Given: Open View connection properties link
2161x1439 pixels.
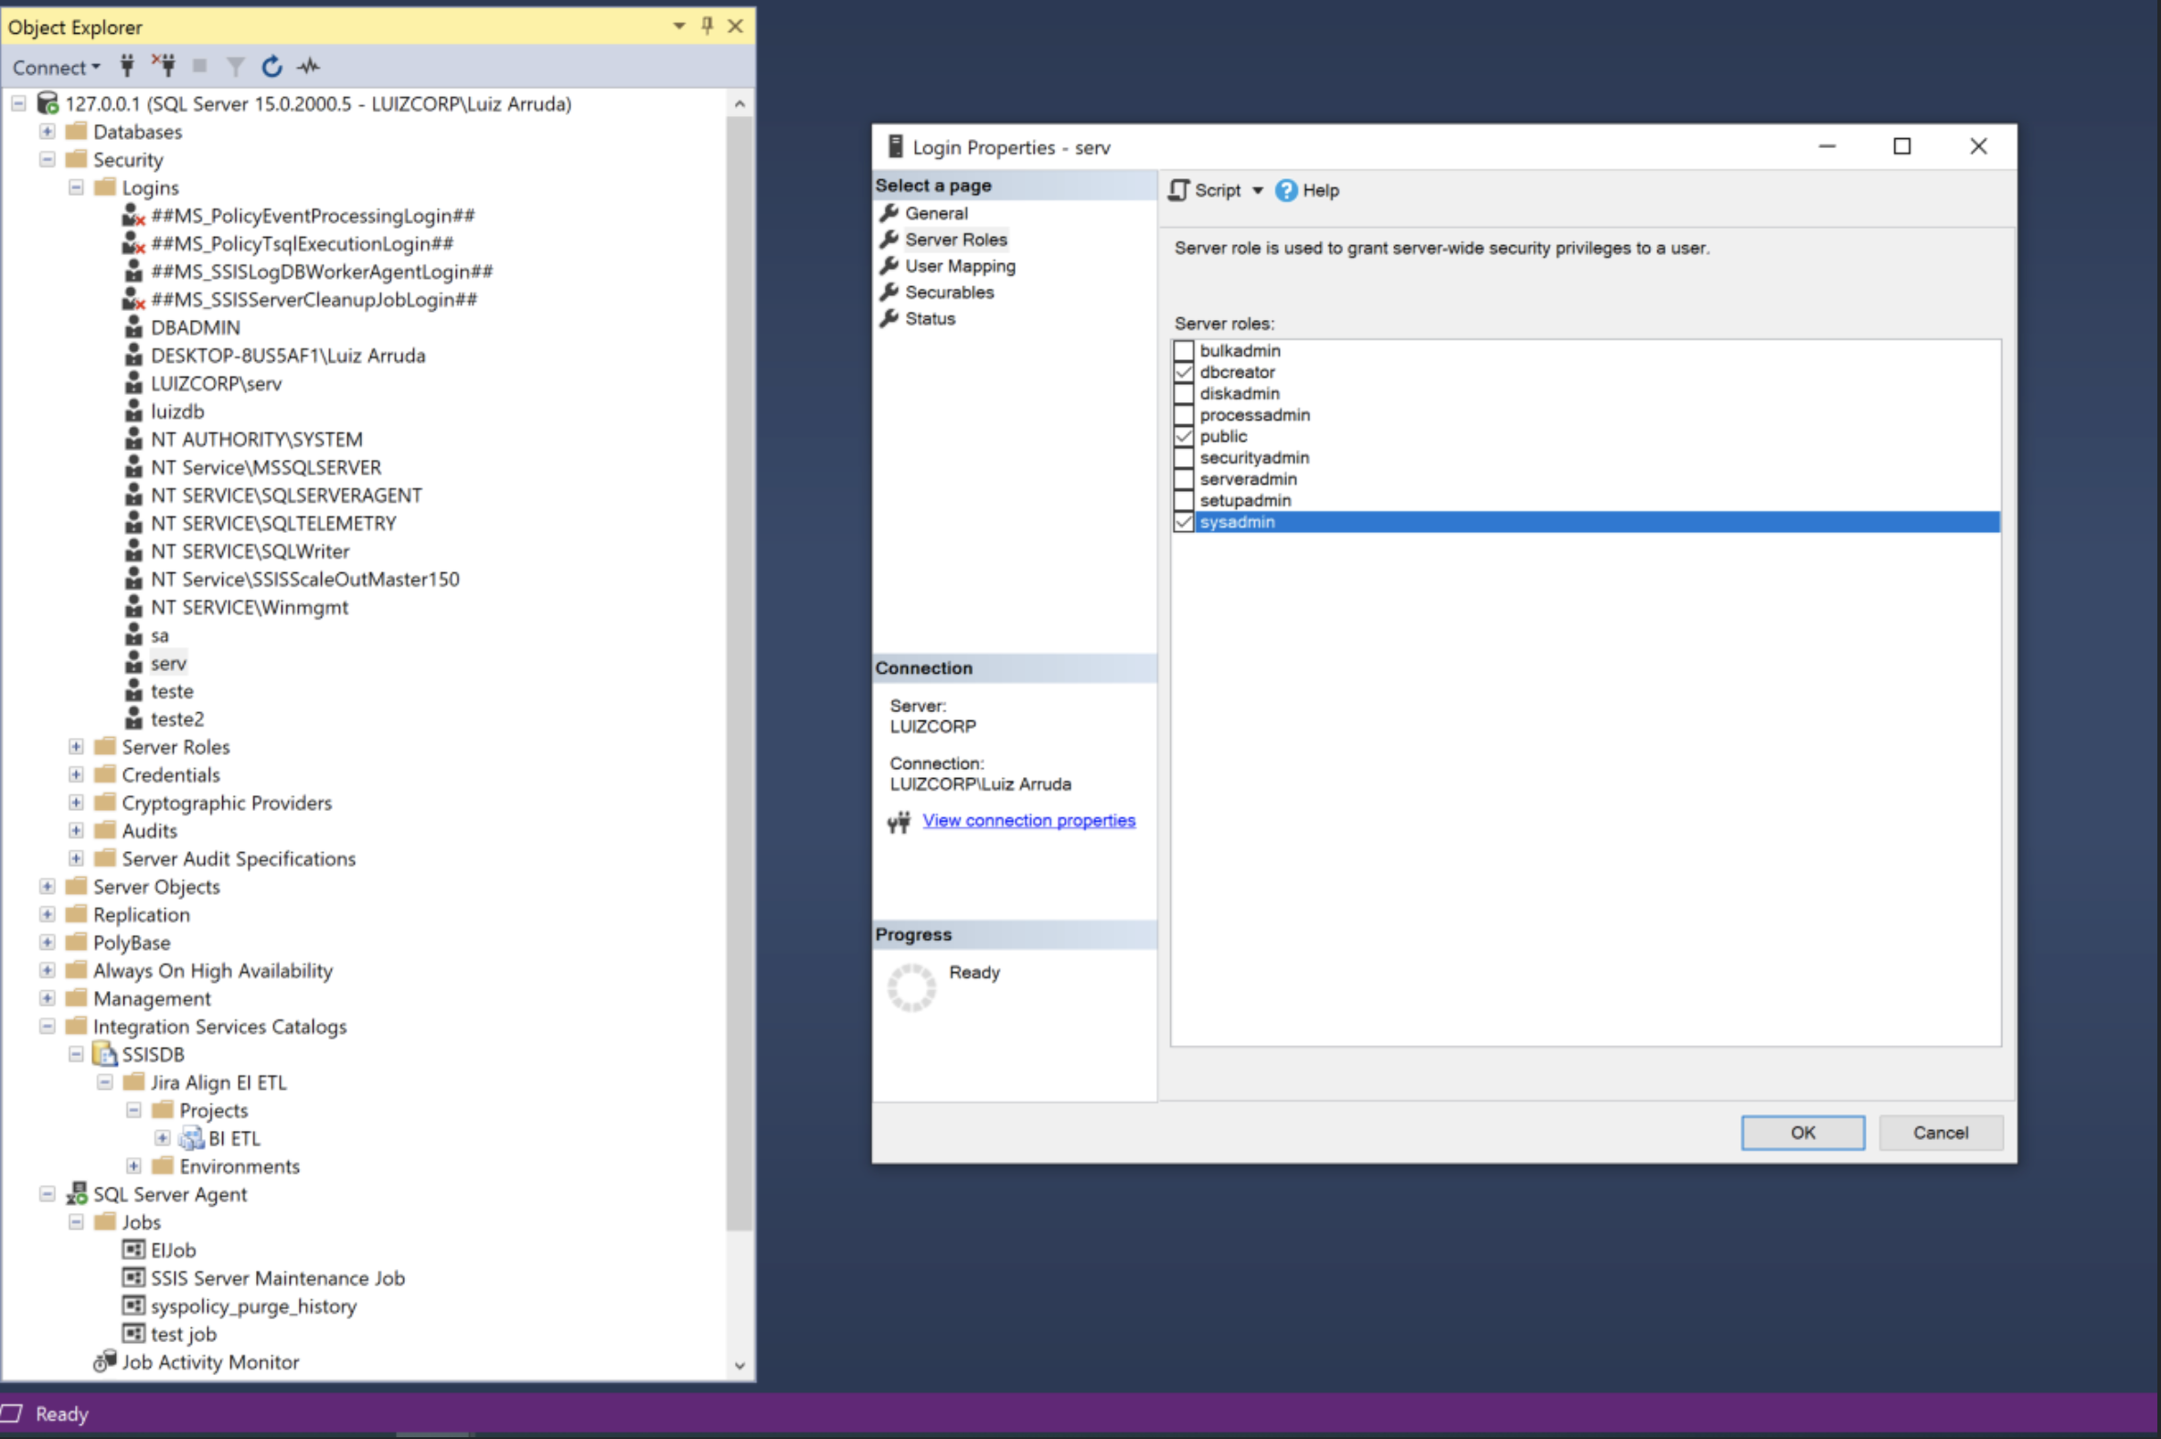Looking at the screenshot, I should point(1028,820).
